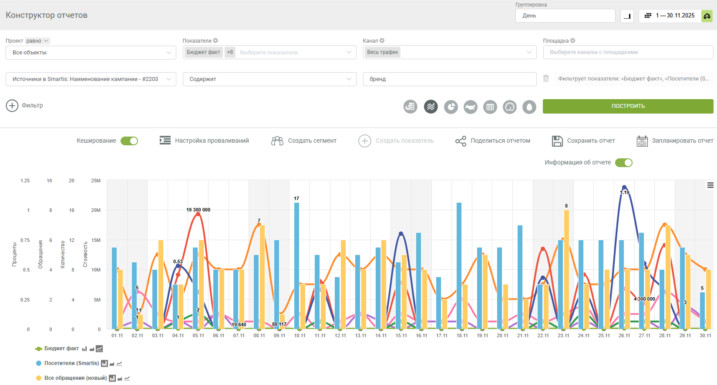This screenshot has width=717, height=385.
Task: Open Настройка проваливаний menu item
Action: [x=204, y=141]
